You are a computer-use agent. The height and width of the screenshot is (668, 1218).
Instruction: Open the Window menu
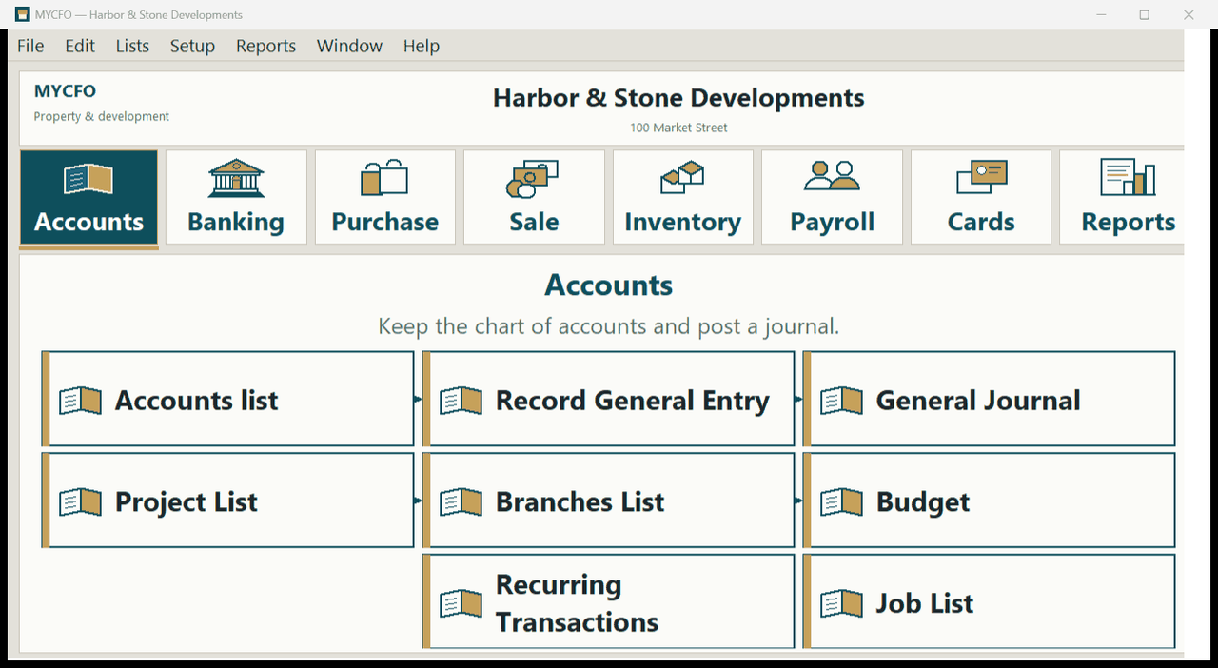[349, 46]
